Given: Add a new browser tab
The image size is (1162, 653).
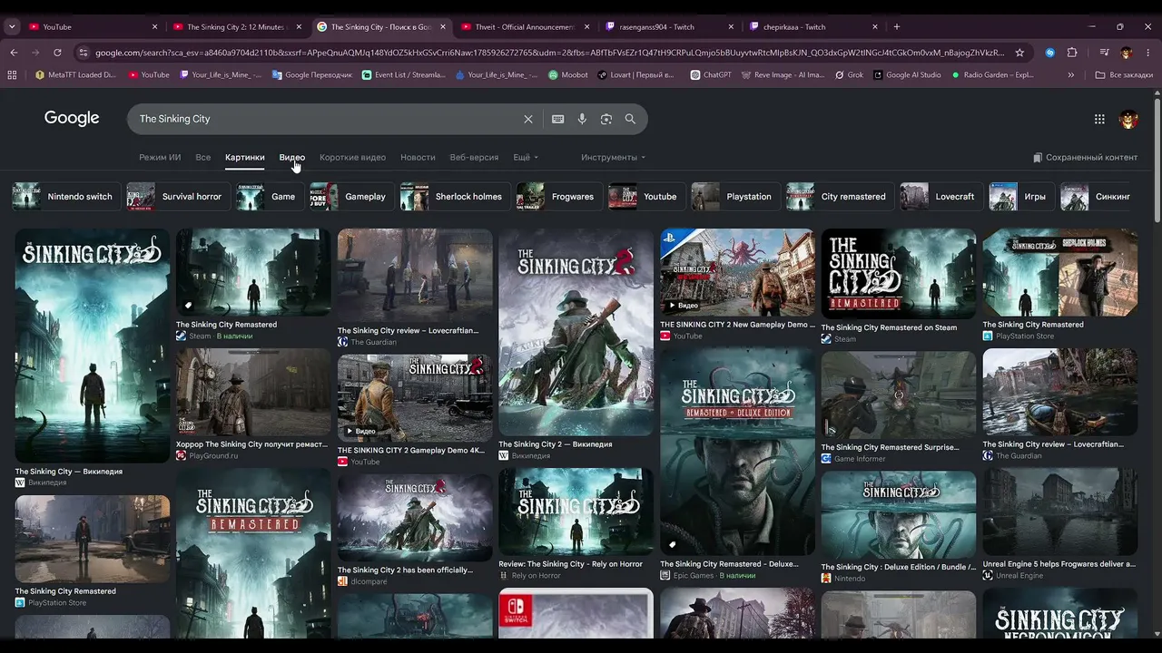Looking at the screenshot, I should (x=897, y=27).
